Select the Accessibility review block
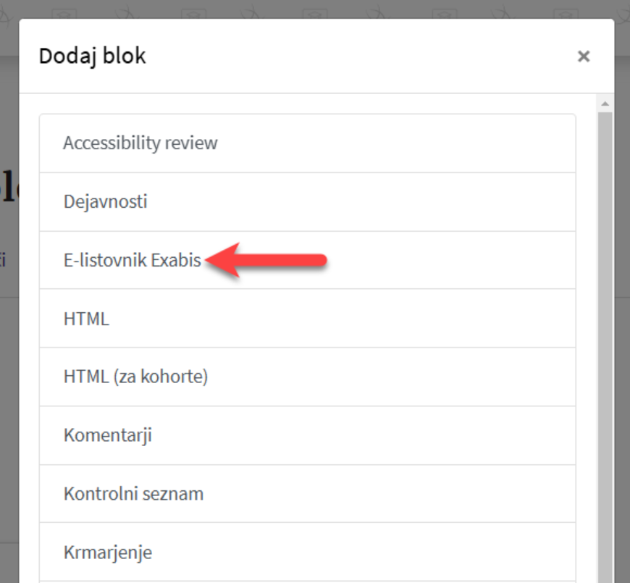Image resolution: width=630 pixels, height=583 pixels. 140,143
